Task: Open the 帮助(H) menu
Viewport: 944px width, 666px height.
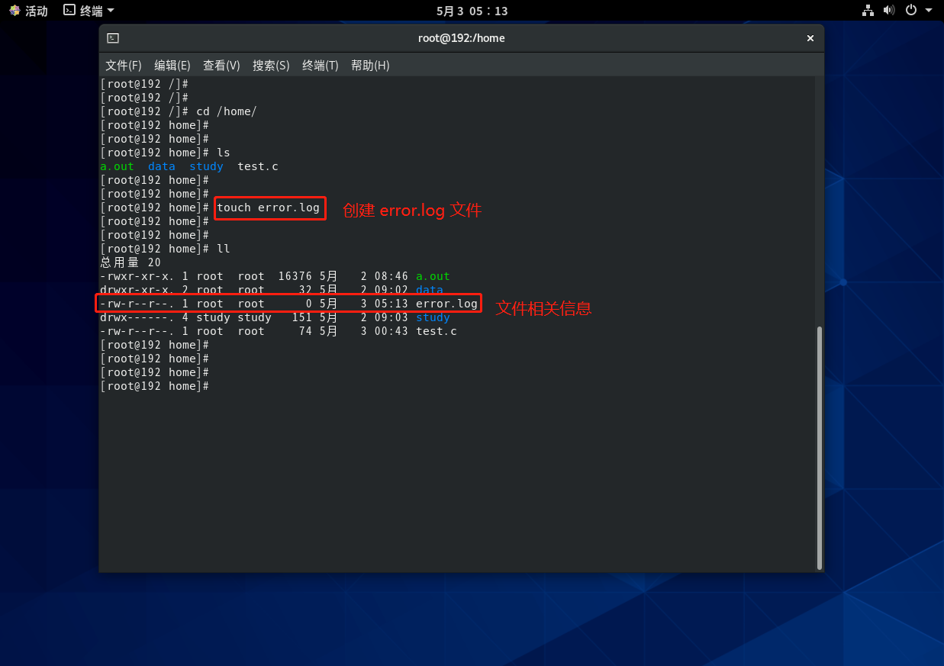Action: (x=370, y=66)
